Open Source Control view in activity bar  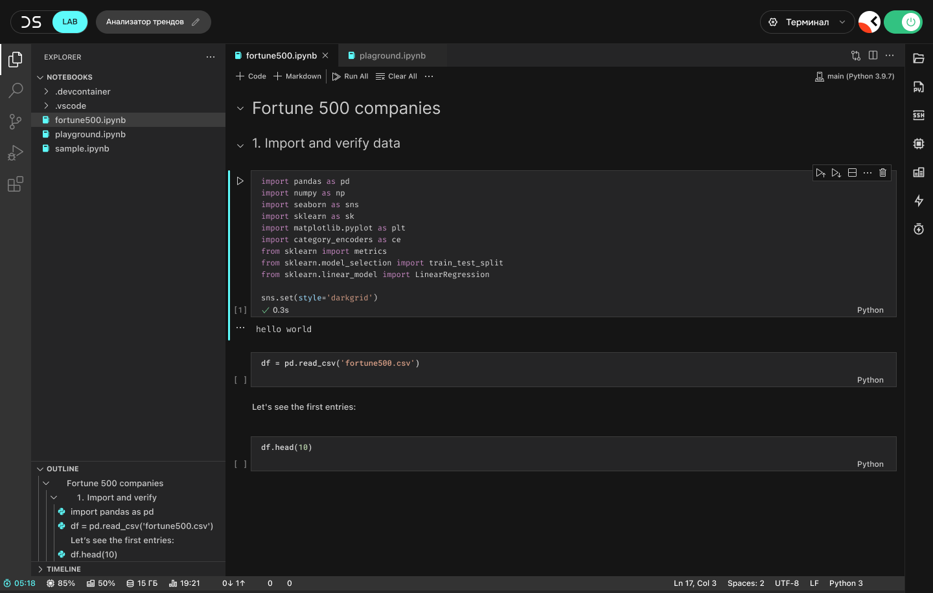coord(16,122)
